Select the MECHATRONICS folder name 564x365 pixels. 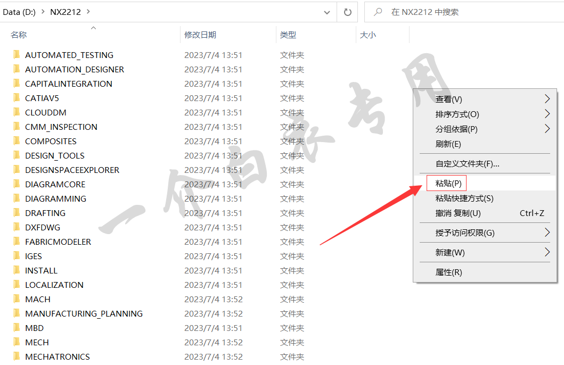coord(58,356)
